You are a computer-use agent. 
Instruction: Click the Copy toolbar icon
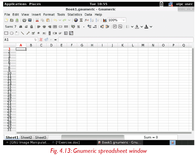(42, 20)
